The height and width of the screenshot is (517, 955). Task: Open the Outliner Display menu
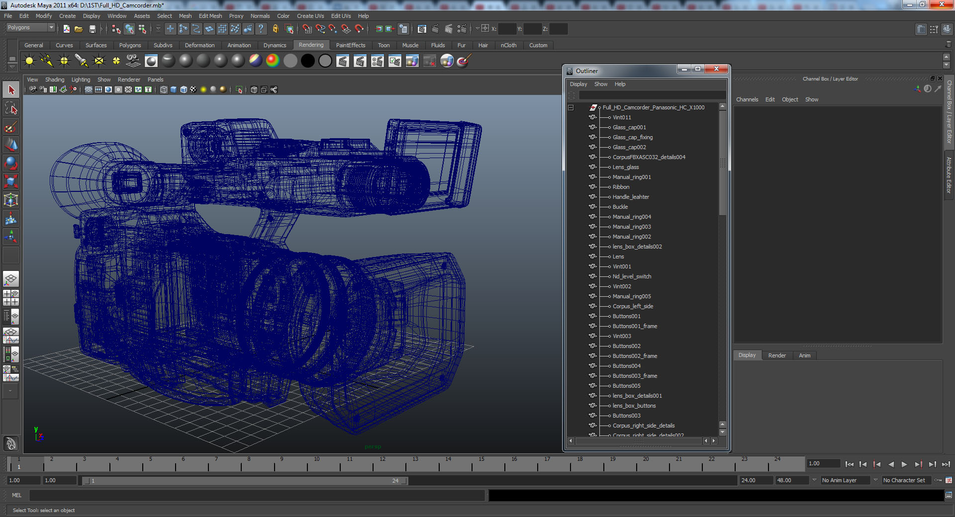tap(578, 84)
